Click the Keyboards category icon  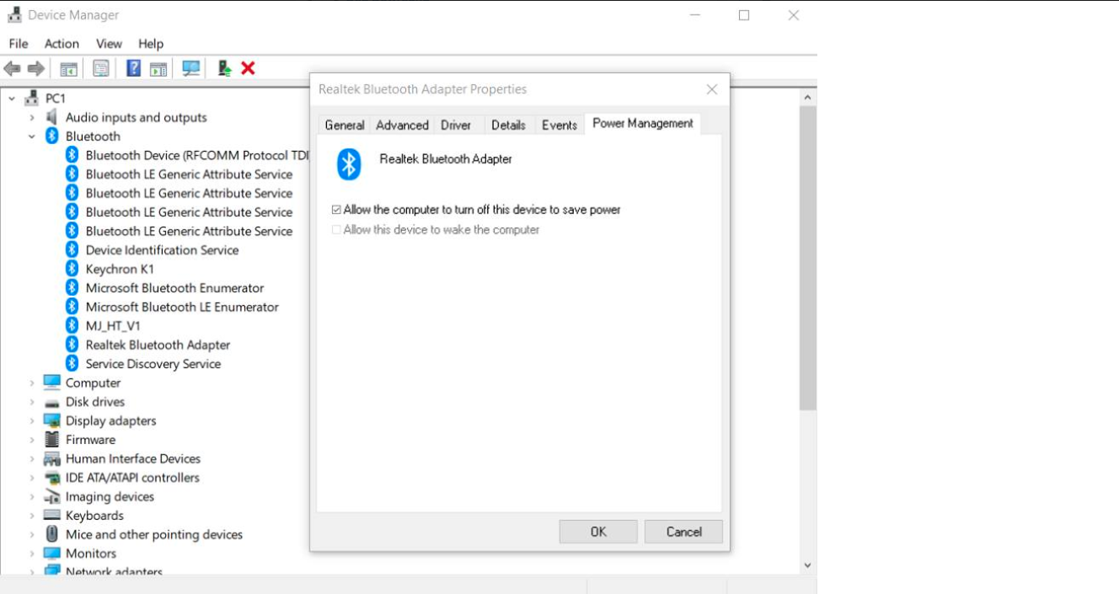pyautogui.click(x=51, y=516)
